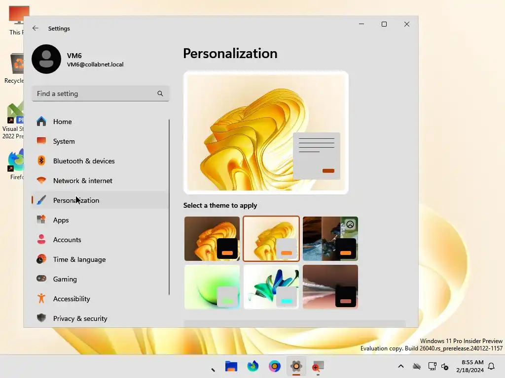Image resolution: width=505 pixels, height=378 pixels.
Task: Click the Apps icon in sidebar
Action: pos(41,220)
